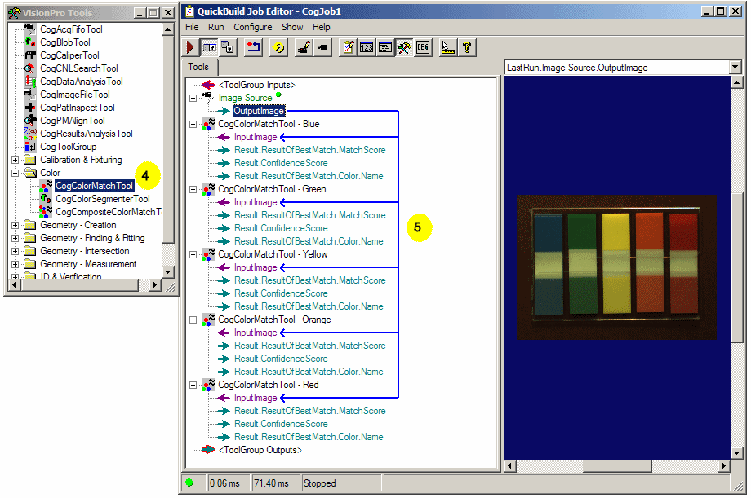
Task: Click the red loop-back arrow toolbar icon
Action: pyautogui.click(x=255, y=47)
